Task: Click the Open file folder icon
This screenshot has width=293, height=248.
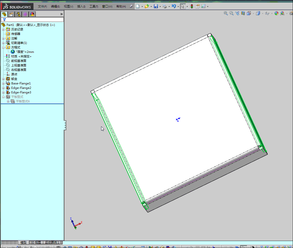Action: pyautogui.click(x=147, y=6)
